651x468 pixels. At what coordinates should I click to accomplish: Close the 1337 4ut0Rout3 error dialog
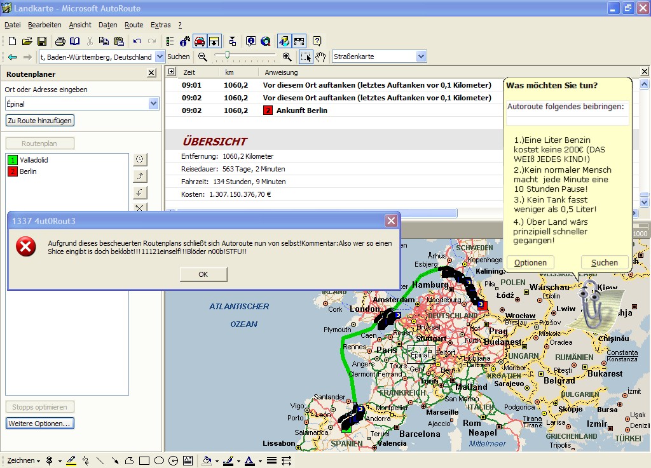(x=391, y=221)
